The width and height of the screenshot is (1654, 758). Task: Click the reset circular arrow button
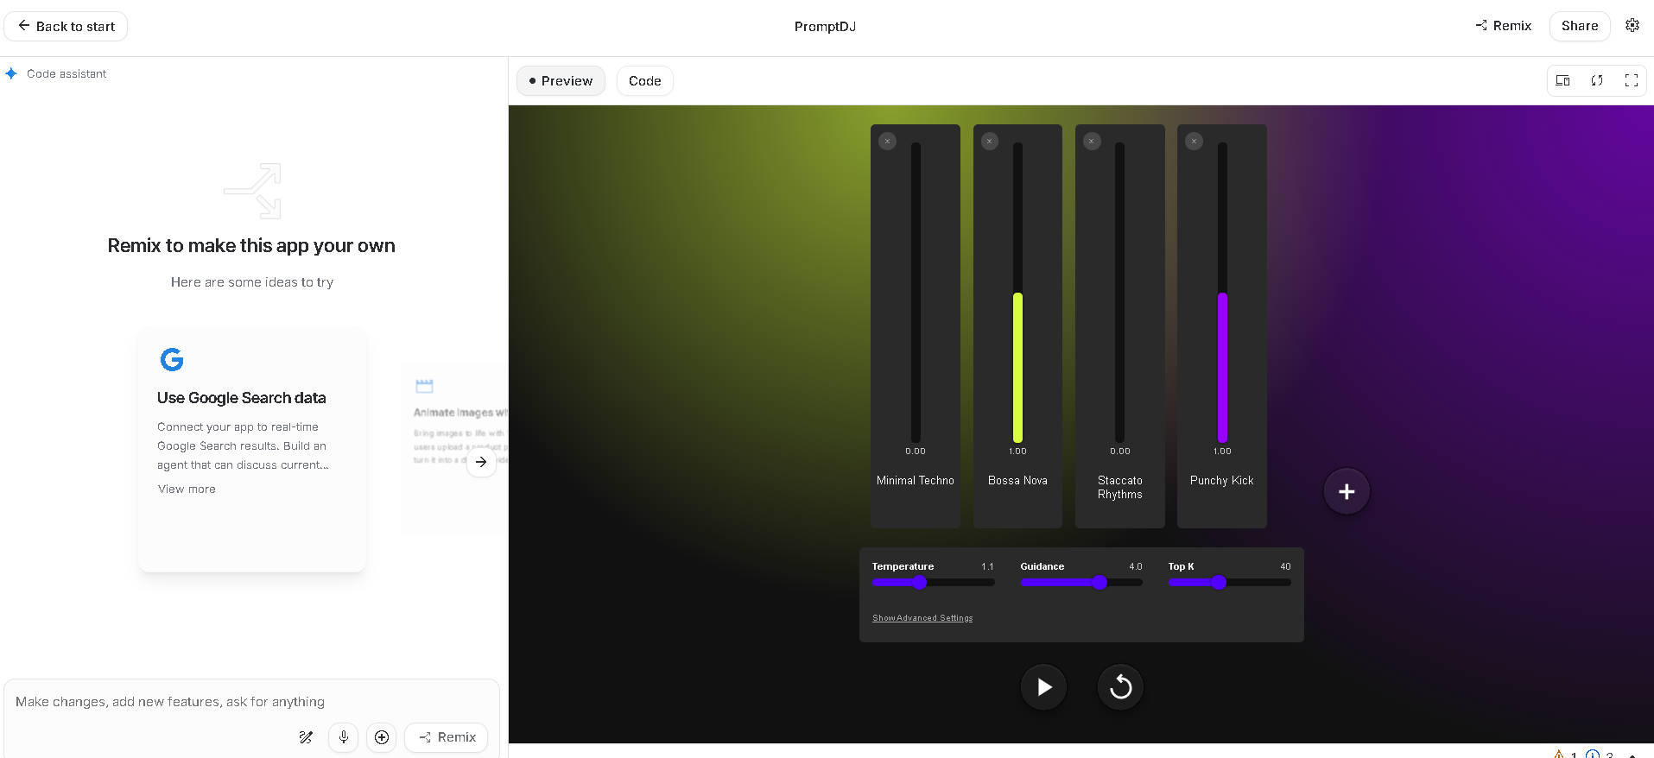click(x=1120, y=687)
